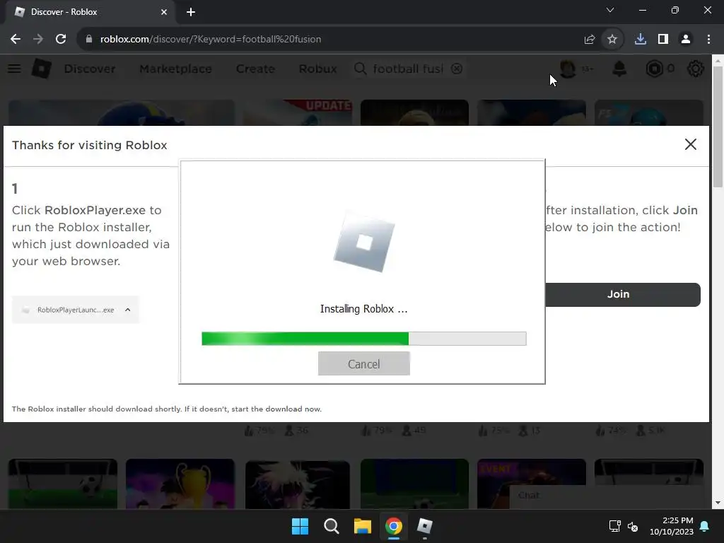Open File Explorer from taskbar
The height and width of the screenshot is (543, 724).
[363, 526]
